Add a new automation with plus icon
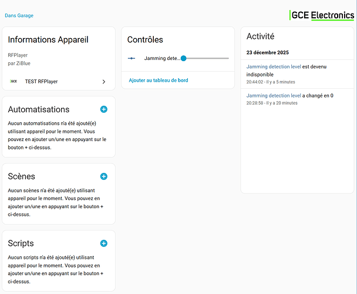Screen dimensions: 357x294 [x=104, y=109]
